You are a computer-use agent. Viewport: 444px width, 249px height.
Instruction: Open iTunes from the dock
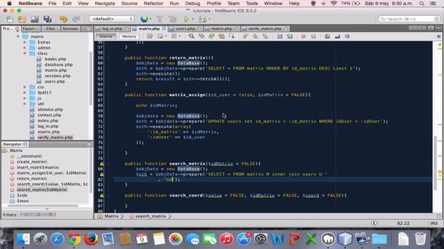(227, 239)
